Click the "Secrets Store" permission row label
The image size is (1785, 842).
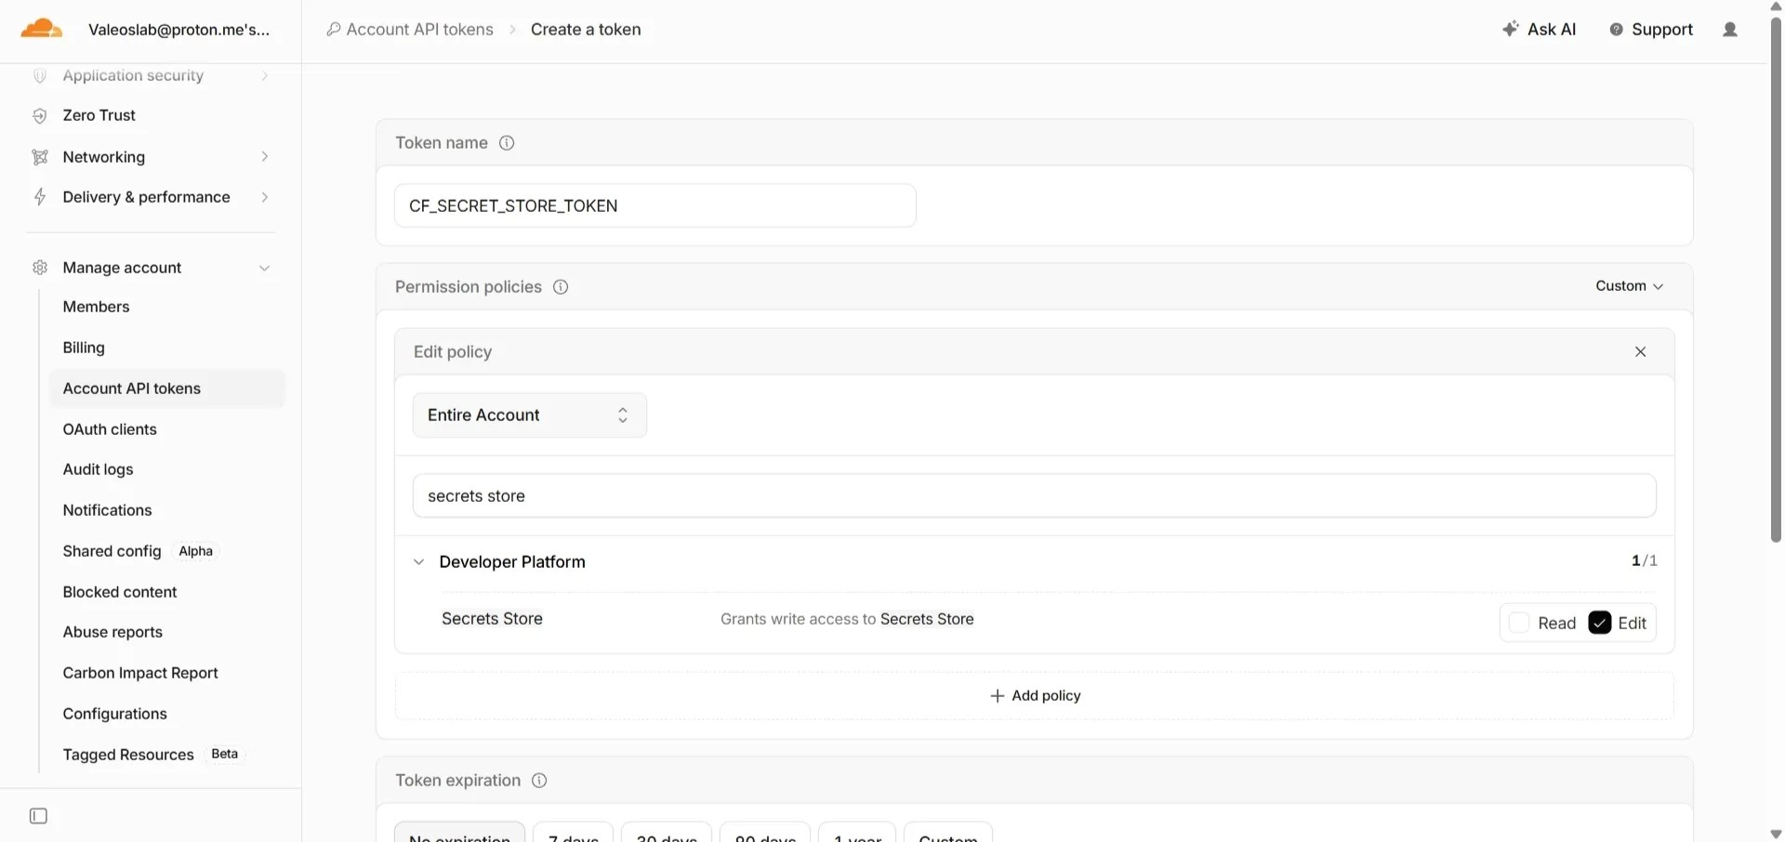pos(492,619)
